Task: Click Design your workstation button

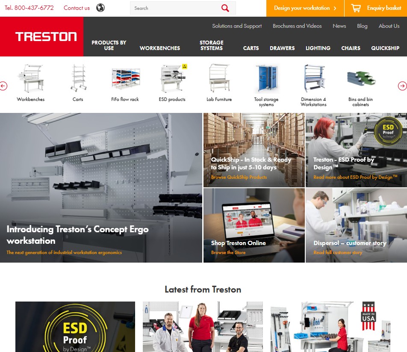Action: pyautogui.click(x=305, y=8)
